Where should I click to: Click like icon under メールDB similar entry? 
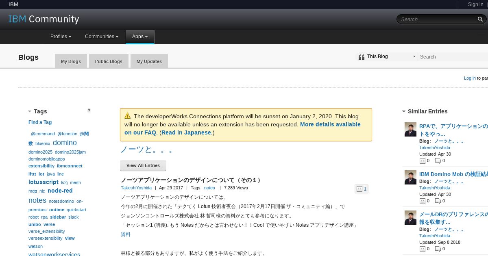[x=423, y=249]
